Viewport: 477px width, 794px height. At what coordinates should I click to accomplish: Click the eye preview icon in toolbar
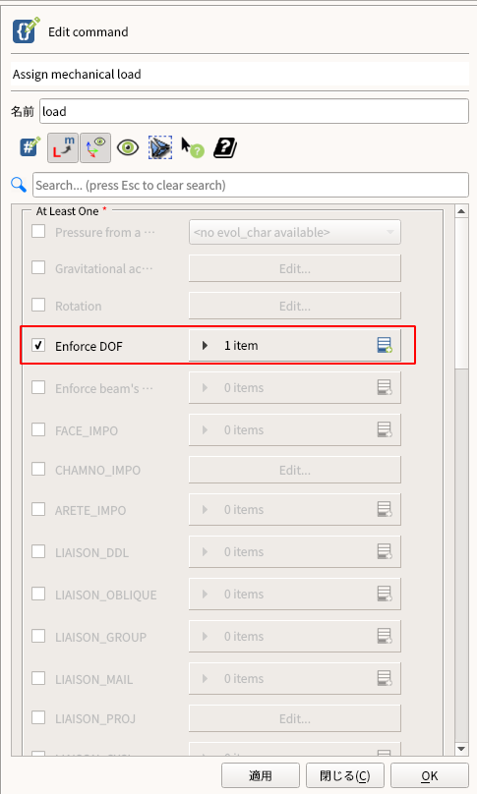click(x=128, y=147)
